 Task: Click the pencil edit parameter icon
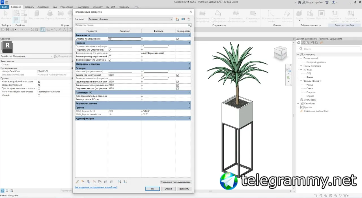coord(77,182)
